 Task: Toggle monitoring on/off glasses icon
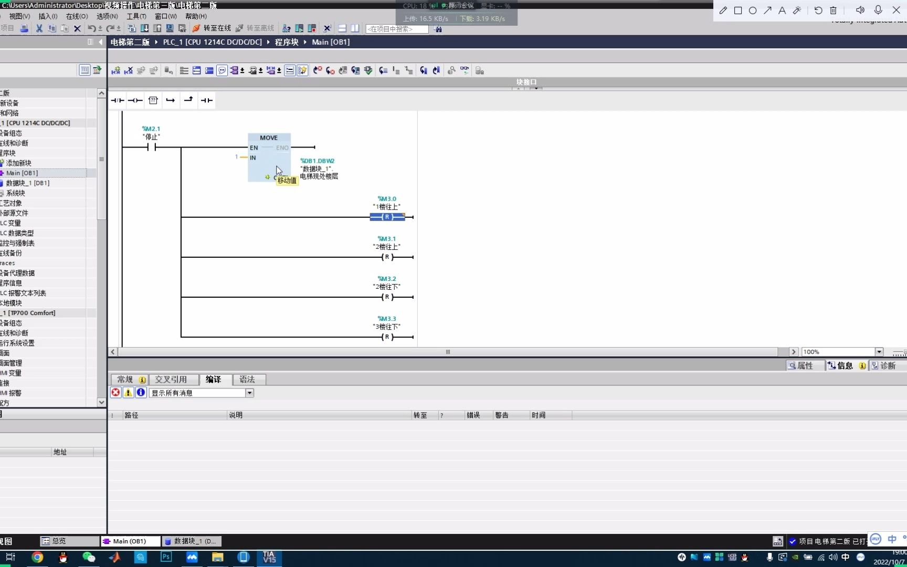coord(465,70)
